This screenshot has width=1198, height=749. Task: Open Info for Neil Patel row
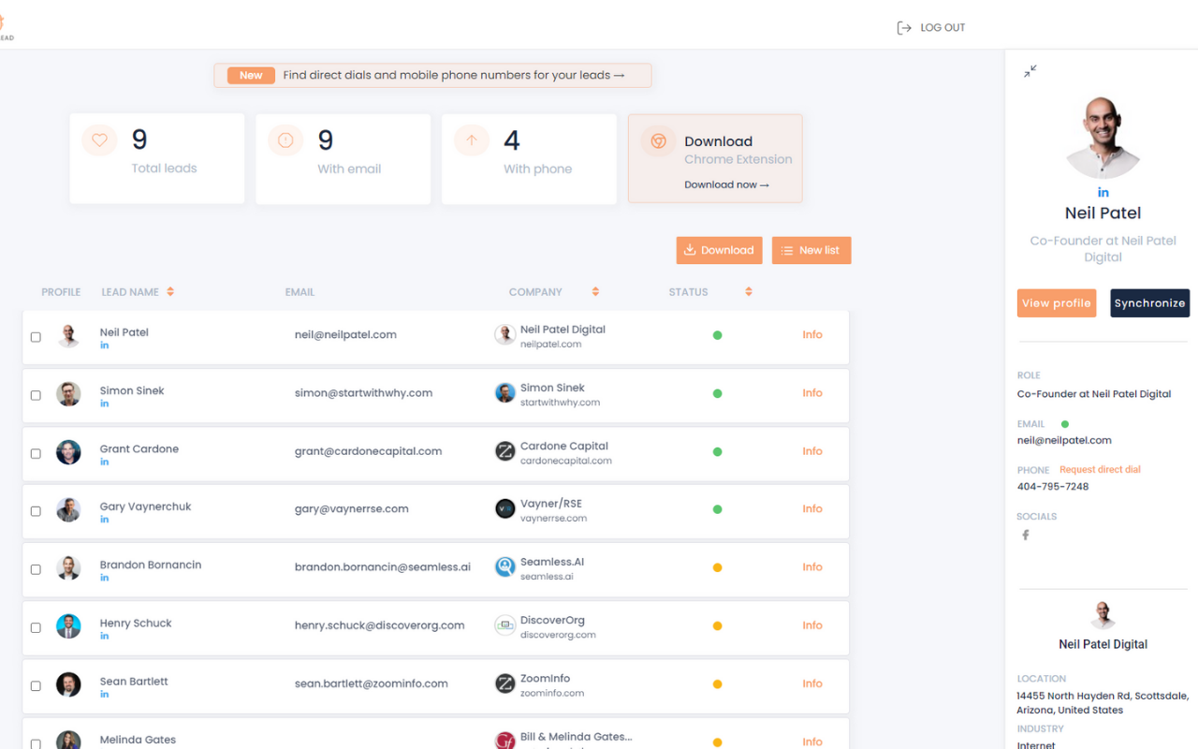[812, 334]
